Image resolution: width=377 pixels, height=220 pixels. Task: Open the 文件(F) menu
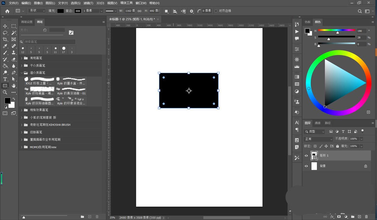[14, 3]
